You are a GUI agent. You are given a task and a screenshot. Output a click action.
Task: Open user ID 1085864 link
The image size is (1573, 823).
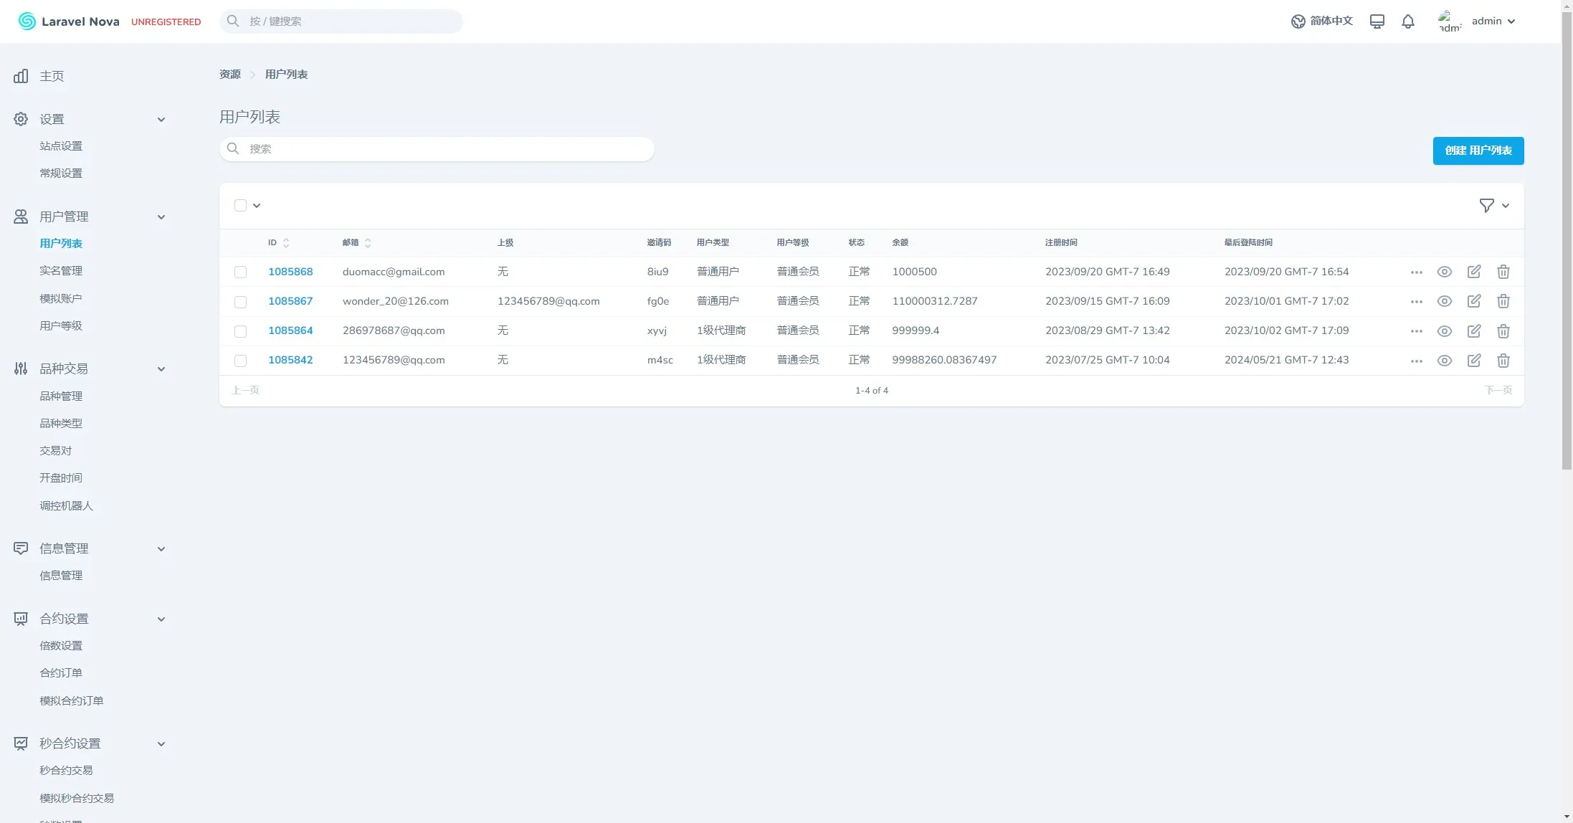(x=290, y=330)
